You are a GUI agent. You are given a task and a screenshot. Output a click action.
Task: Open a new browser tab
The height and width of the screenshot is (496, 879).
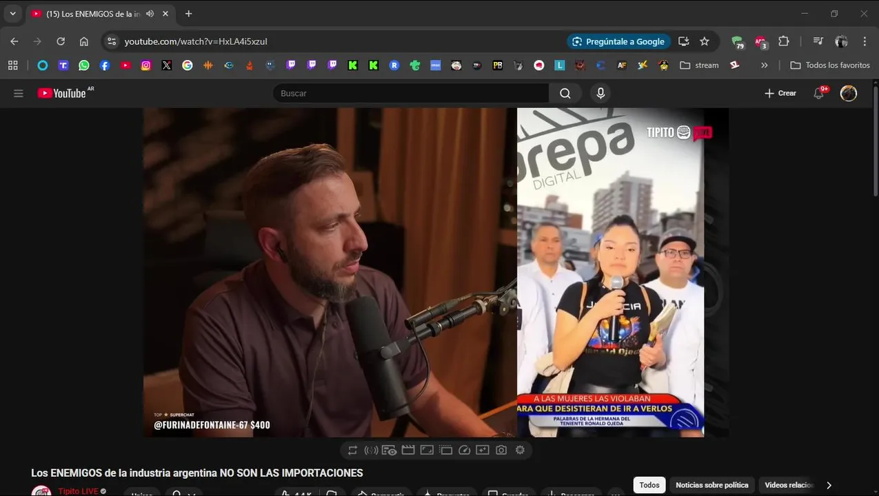pyautogui.click(x=188, y=14)
